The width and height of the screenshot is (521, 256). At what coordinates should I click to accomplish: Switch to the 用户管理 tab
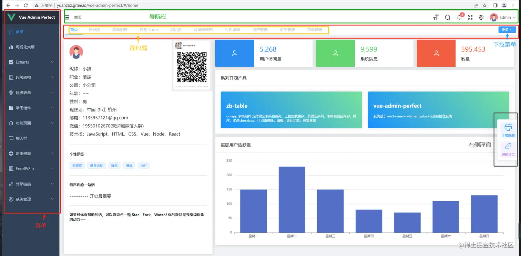tap(260, 30)
